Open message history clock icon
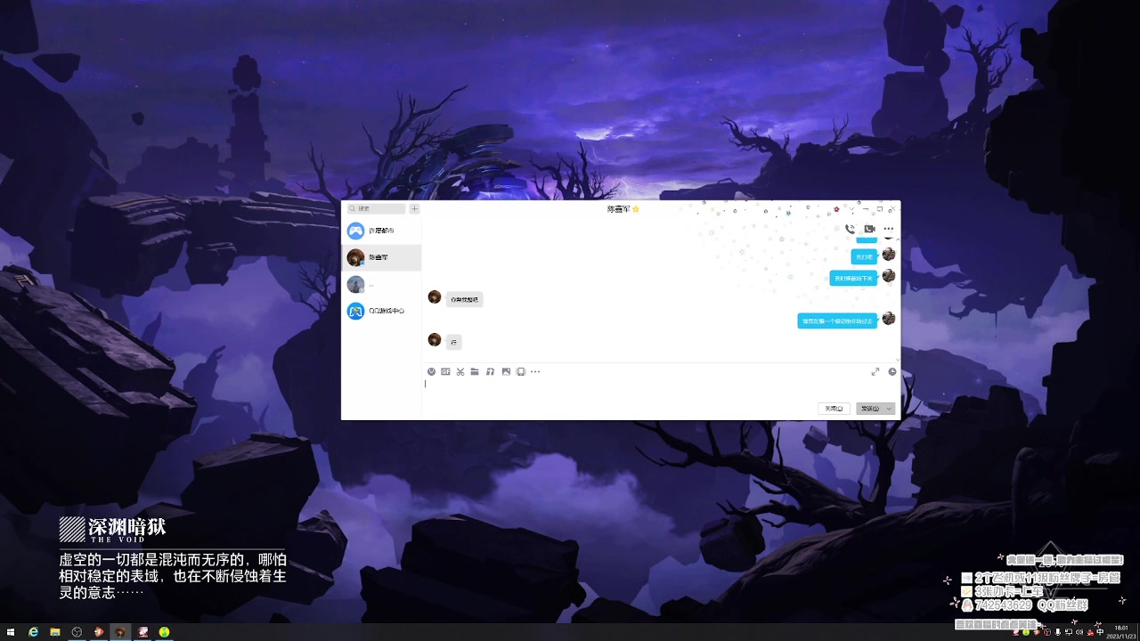 [x=892, y=371]
